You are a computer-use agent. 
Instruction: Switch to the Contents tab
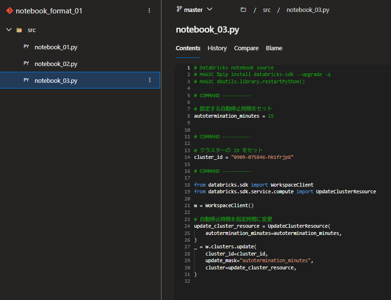point(188,48)
